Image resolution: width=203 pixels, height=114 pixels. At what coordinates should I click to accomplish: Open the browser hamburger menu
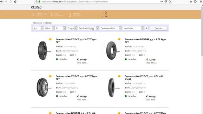pos(201,2)
